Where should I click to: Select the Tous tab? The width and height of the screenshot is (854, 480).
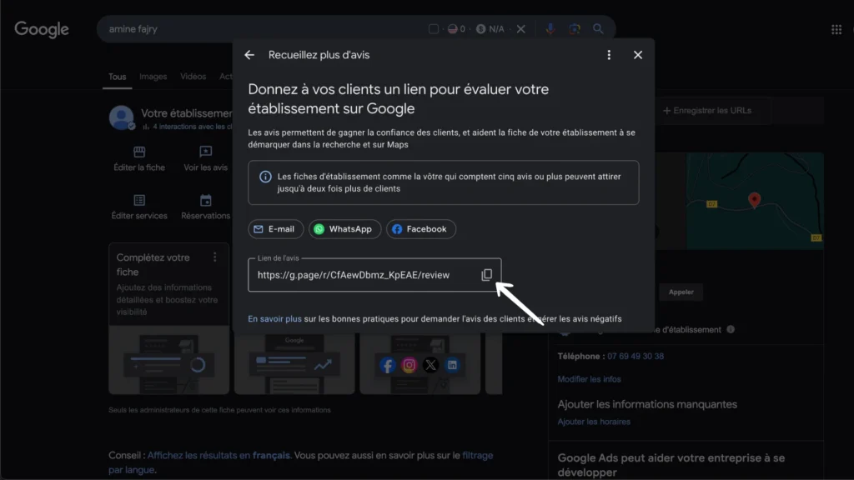coord(117,77)
